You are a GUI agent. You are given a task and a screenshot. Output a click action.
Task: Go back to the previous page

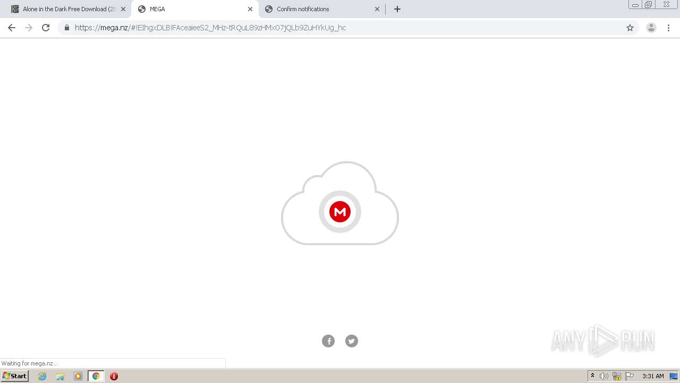click(x=12, y=28)
